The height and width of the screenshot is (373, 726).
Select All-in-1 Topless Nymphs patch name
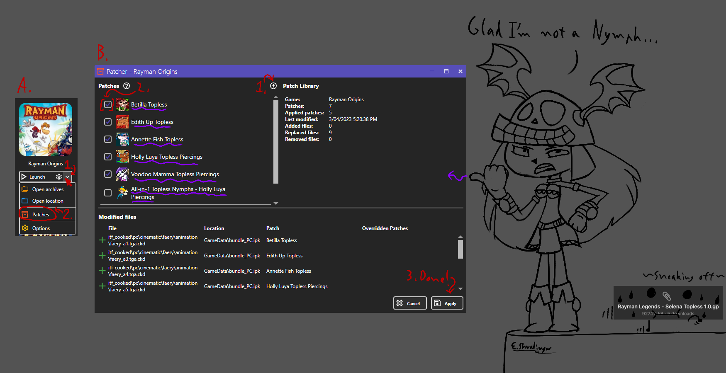pyautogui.click(x=178, y=193)
